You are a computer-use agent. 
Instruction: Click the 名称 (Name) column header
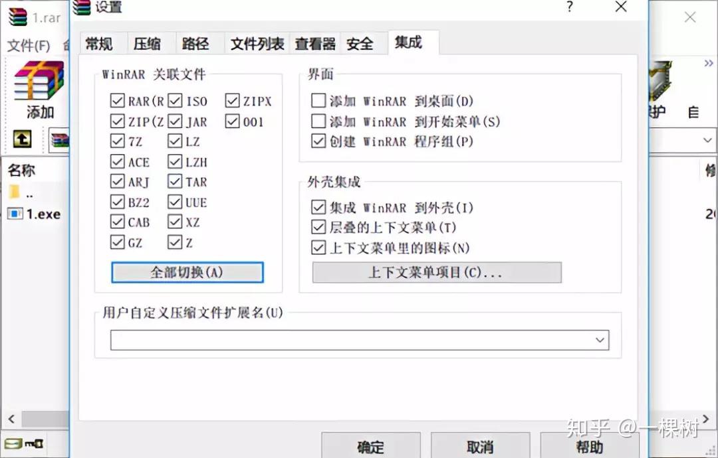(22, 171)
